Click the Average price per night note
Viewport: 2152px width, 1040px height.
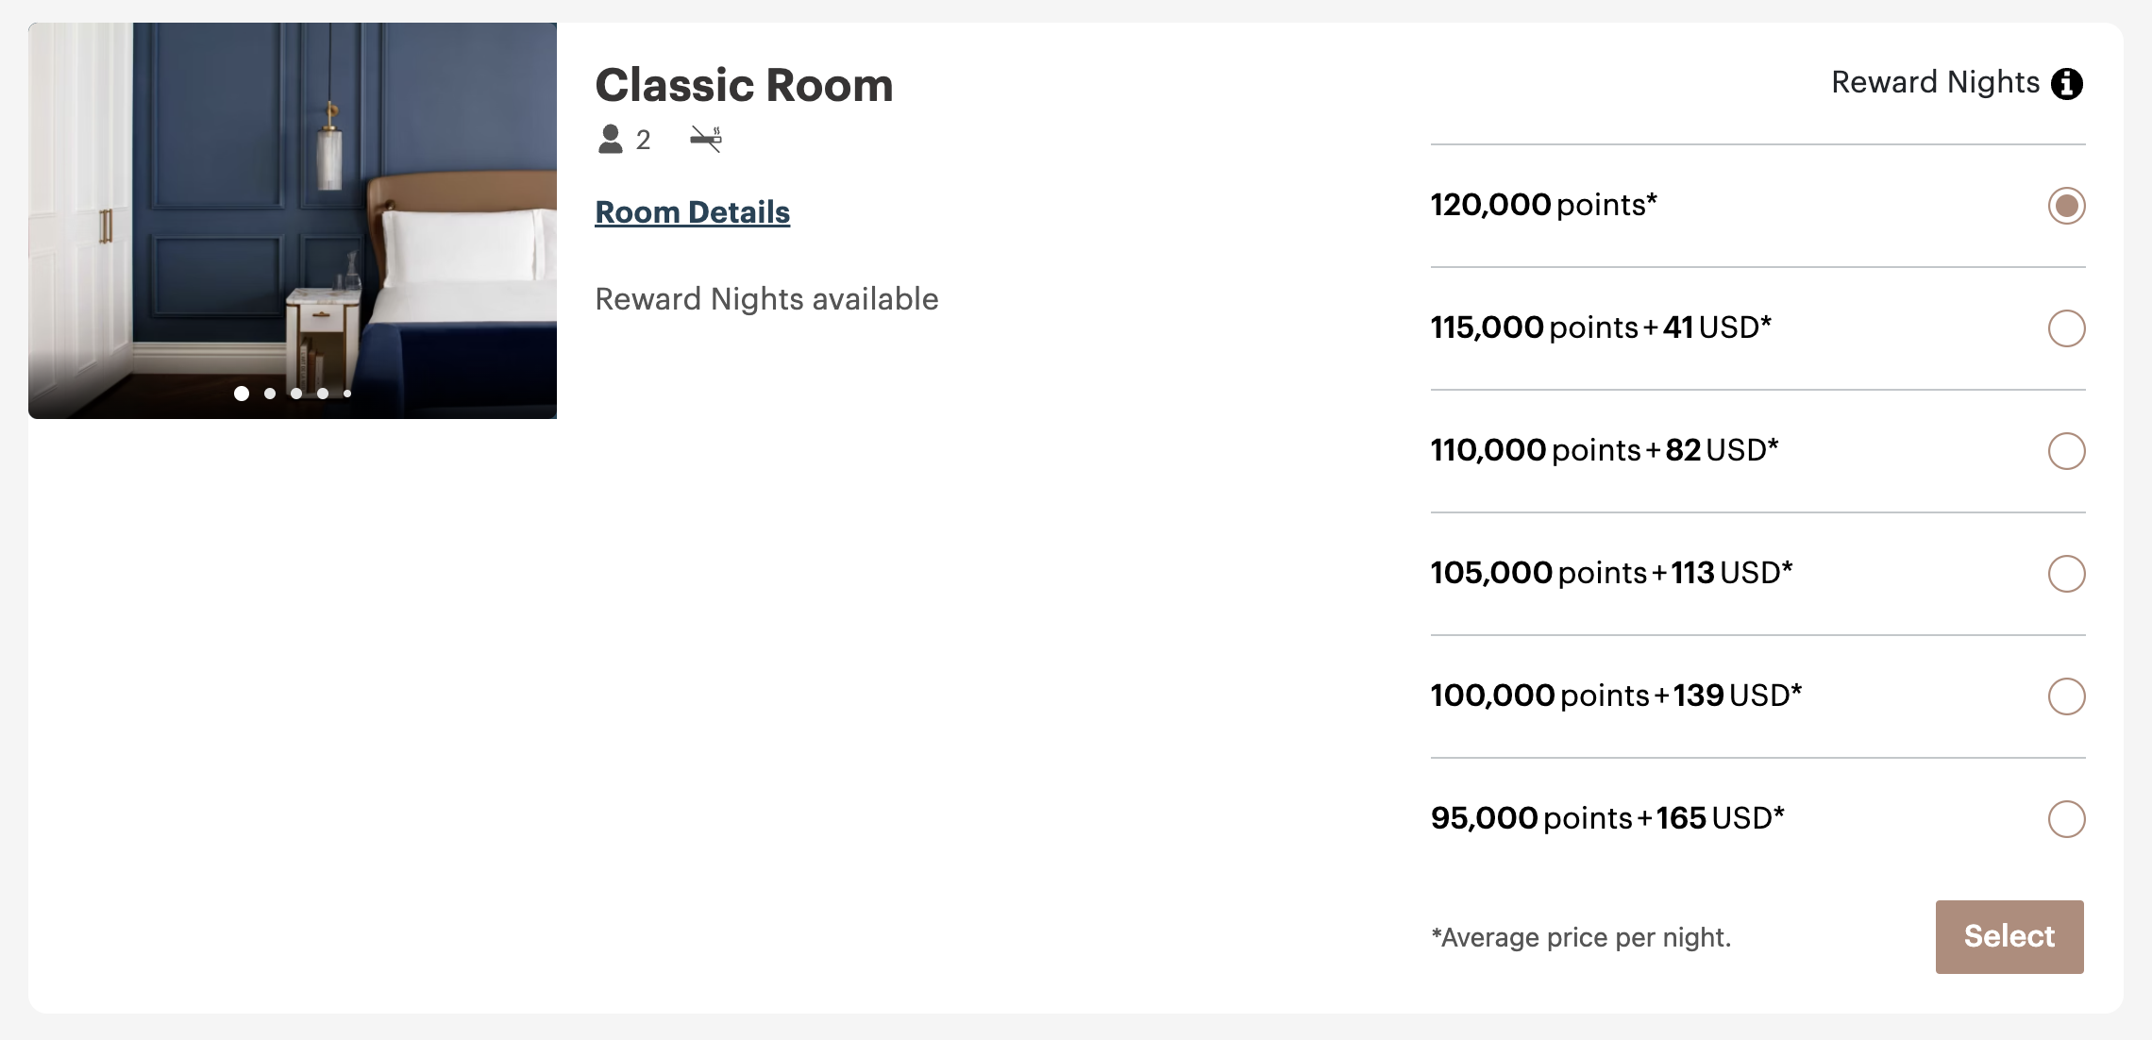pos(1581,937)
